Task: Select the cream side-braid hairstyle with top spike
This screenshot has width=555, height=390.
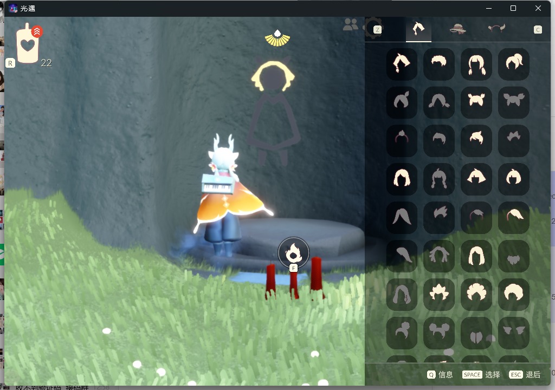Action: pos(402,64)
